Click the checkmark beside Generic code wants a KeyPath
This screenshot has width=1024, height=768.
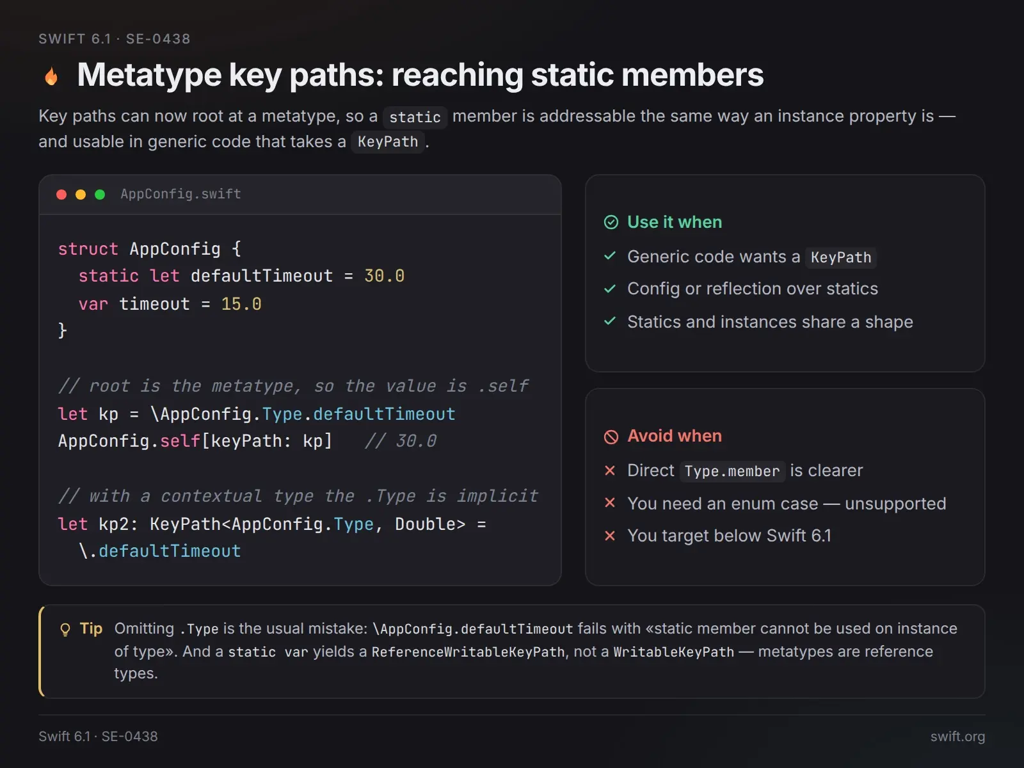(610, 256)
